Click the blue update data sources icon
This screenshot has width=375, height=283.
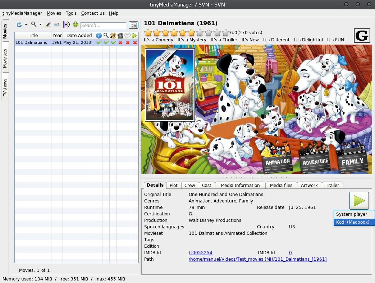[19, 24]
